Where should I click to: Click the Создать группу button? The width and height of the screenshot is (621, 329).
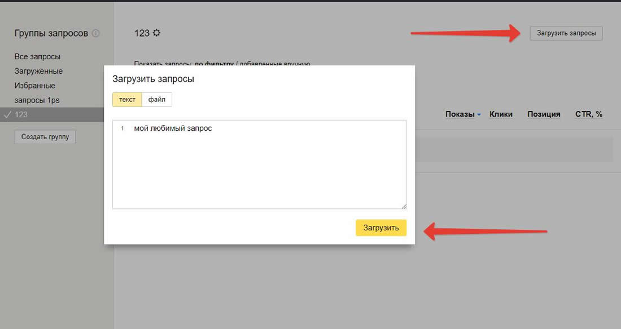pyautogui.click(x=45, y=137)
